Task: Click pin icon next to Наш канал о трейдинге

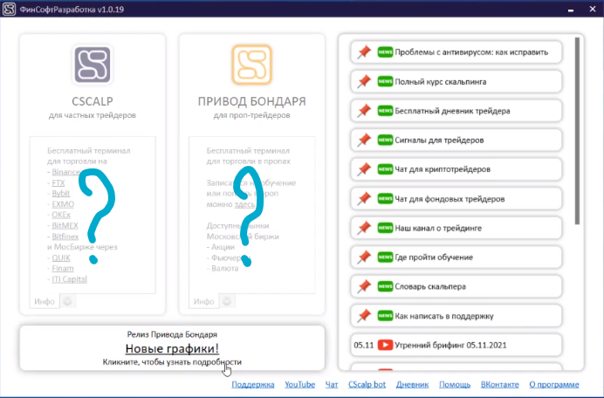Action: click(x=364, y=228)
